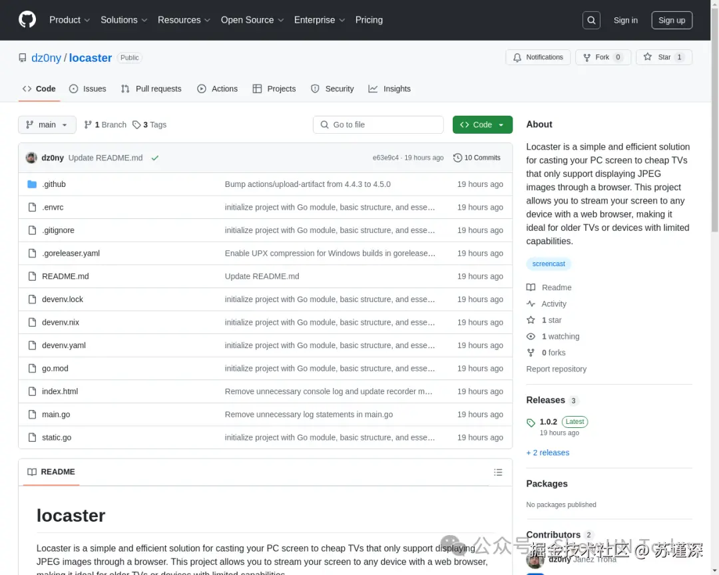Click the file icon for go.mod

(x=32, y=368)
